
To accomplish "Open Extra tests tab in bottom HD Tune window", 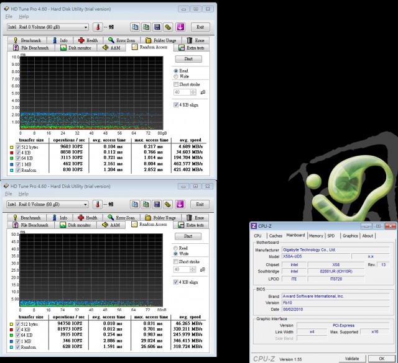I will tap(191, 225).
